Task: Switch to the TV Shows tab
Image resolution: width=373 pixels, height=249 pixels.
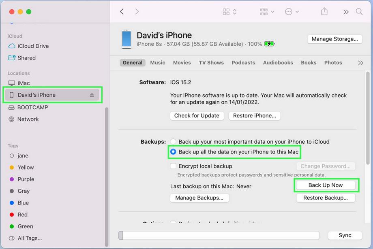Action: [x=211, y=63]
